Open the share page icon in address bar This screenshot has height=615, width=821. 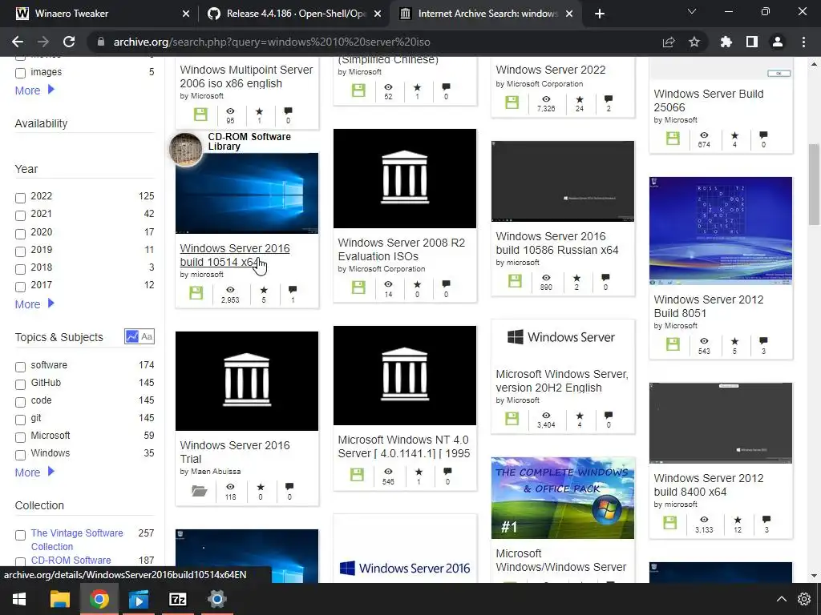tap(669, 42)
